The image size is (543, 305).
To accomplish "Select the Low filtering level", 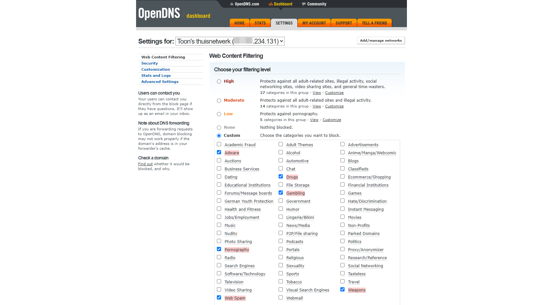I will click(219, 114).
